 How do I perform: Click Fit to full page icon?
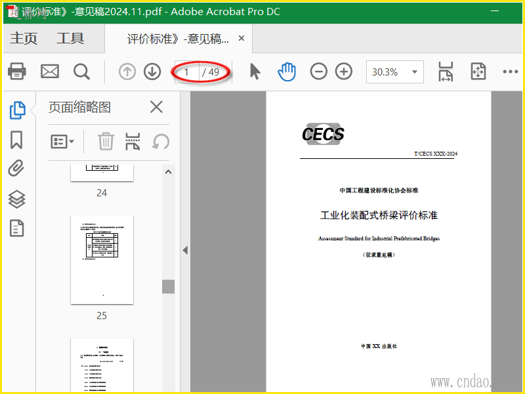coord(478,72)
